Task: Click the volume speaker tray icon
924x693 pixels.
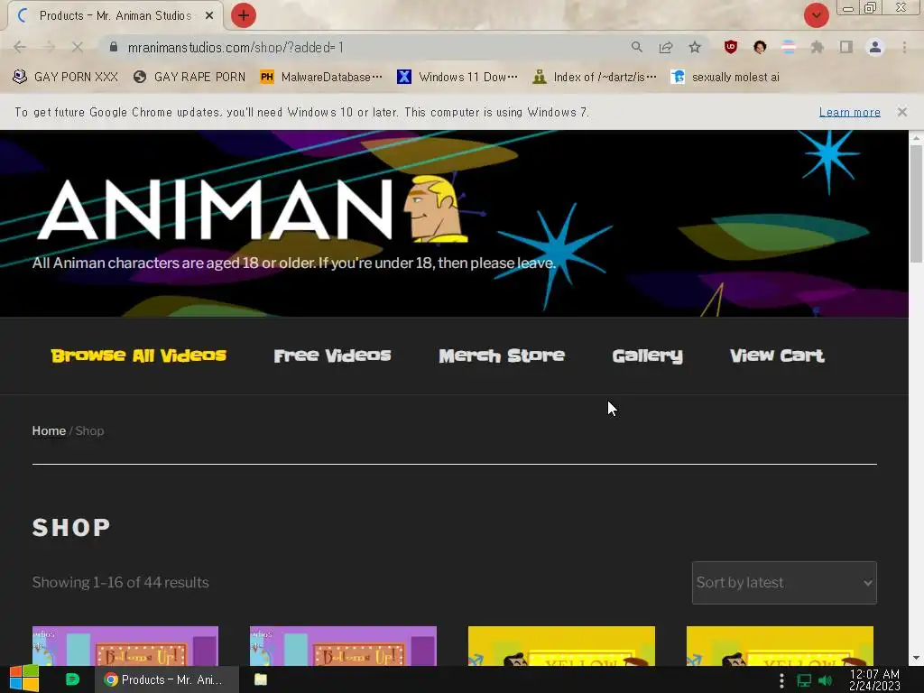Action: coord(825,680)
